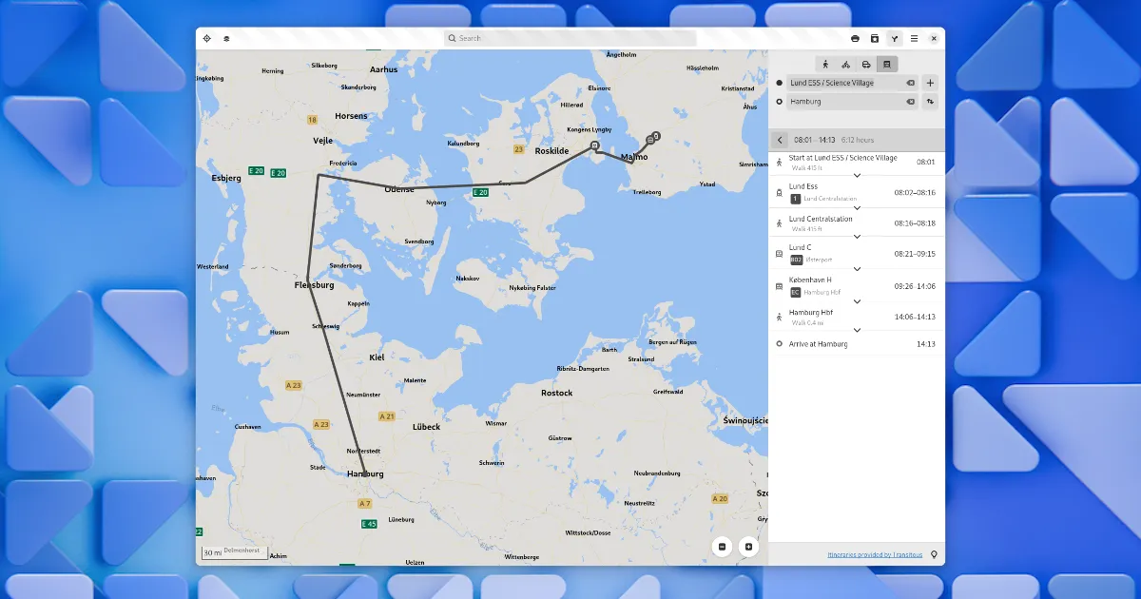Image resolution: width=1141 pixels, height=599 pixels.
Task: Click the Search field
Action: point(570,39)
